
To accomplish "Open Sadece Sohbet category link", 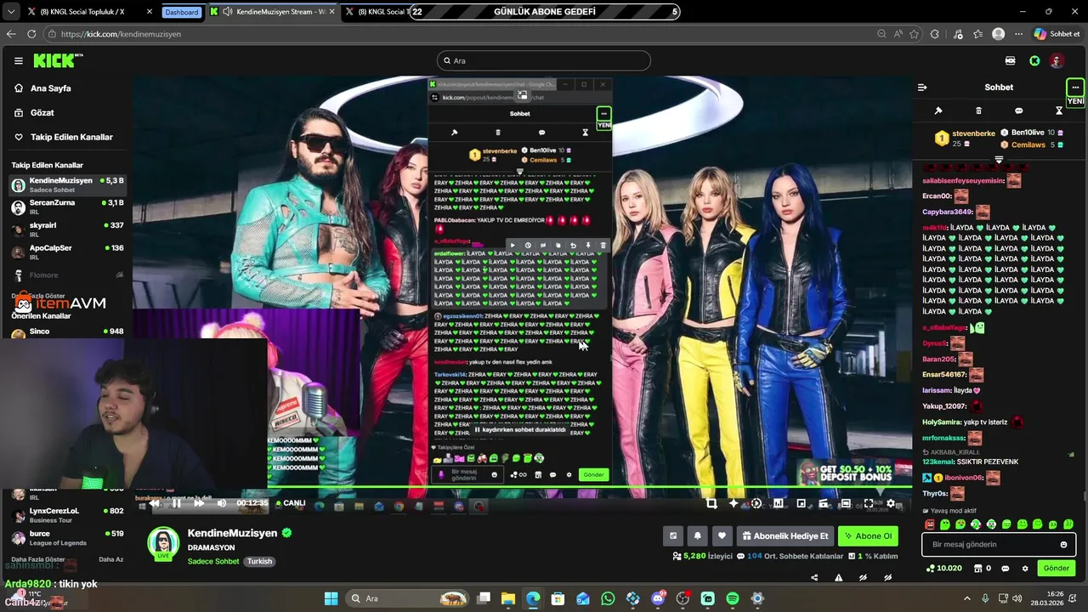I will (x=213, y=561).
